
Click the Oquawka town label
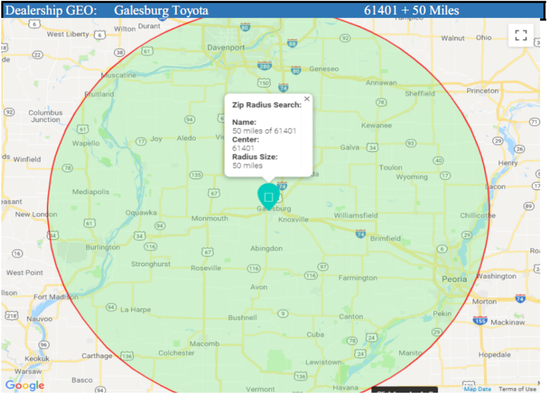[141, 212]
